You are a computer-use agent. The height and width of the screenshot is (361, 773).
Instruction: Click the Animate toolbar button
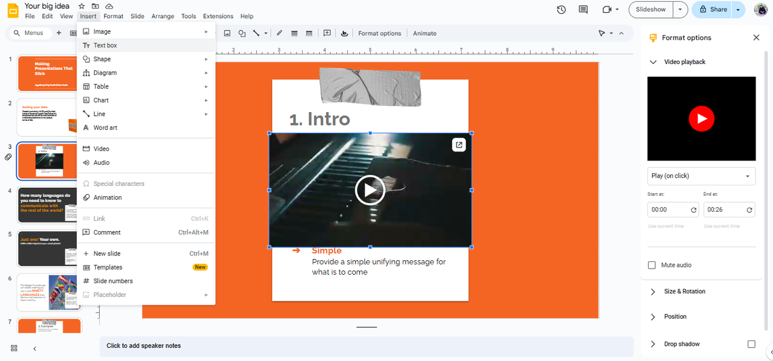[425, 33]
